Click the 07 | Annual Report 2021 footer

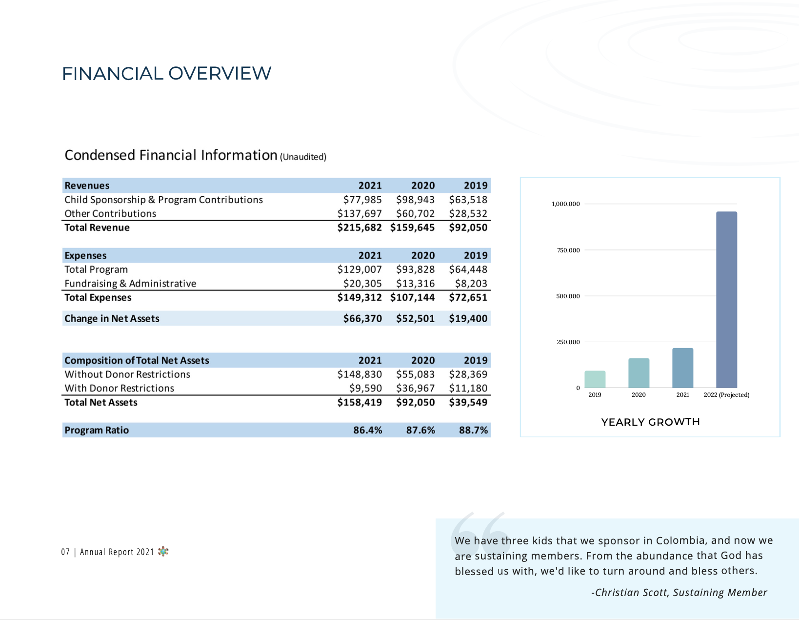coord(108,552)
